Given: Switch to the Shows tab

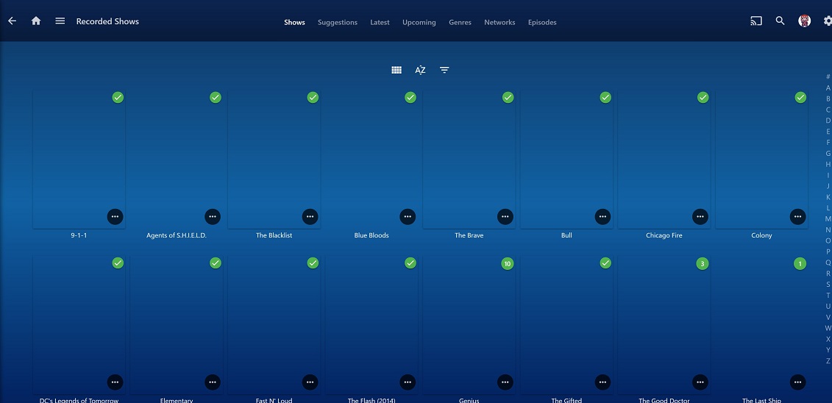Looking at the screenshot, I should 294,22.
